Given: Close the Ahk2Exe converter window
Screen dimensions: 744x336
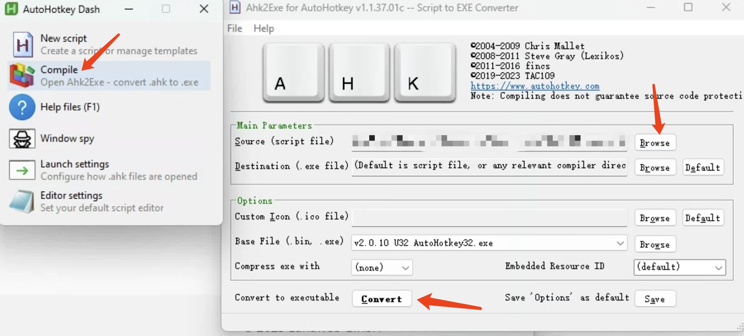Looking at the screenshot, I should pyautogui.click(x=726, y=7).
